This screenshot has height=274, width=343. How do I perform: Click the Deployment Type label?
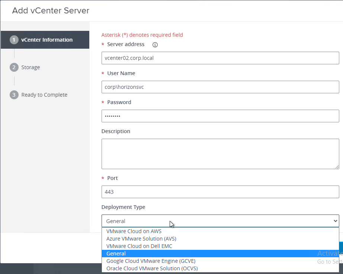[124, 207]
